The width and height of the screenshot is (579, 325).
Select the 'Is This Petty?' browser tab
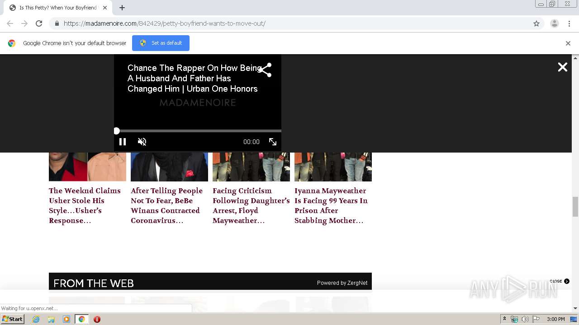57,8
